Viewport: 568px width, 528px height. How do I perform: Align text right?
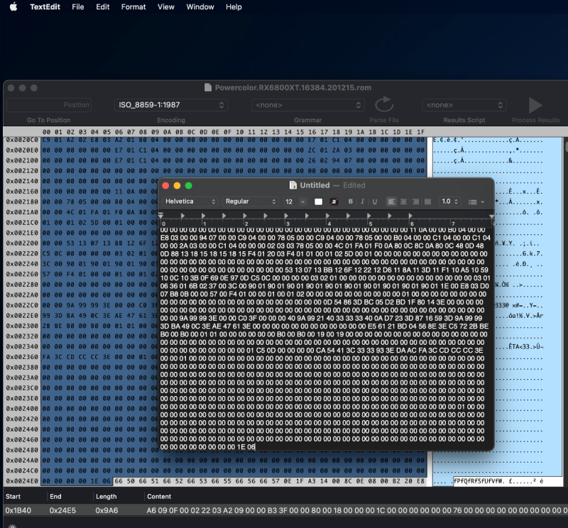(x=415, y=202)
